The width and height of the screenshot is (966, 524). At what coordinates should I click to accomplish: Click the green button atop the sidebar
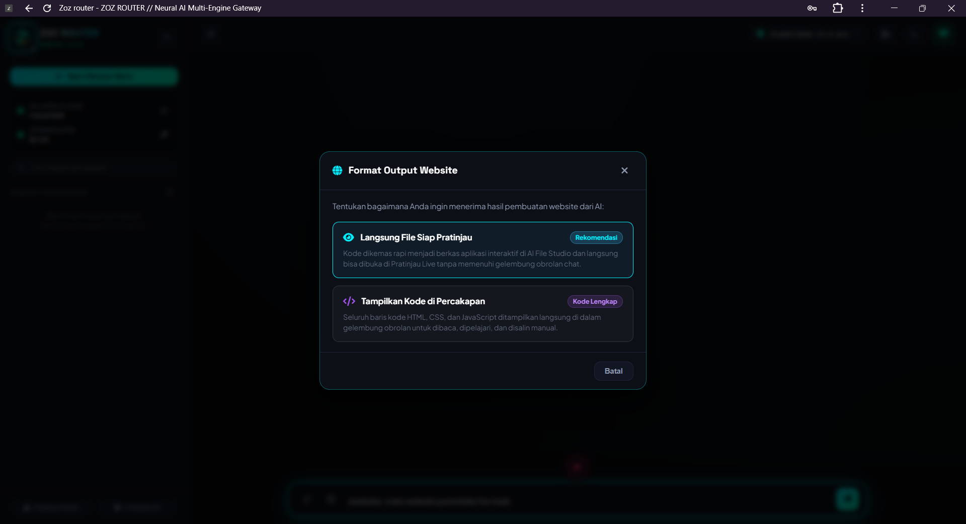tap(94, 76)
